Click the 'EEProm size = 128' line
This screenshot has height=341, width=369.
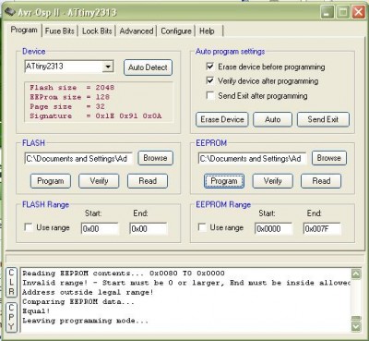pos(69,97)
